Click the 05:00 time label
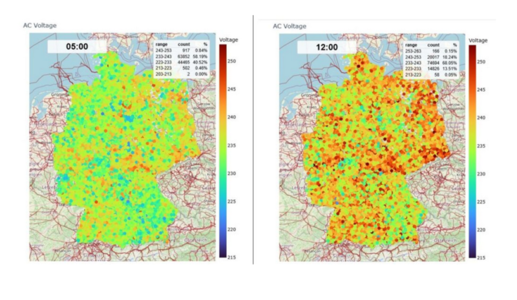The width and height of the screenshot is (517, 300). tap(77, 47)
